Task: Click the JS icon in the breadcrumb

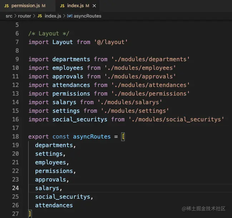Action: tap(40, 16)
